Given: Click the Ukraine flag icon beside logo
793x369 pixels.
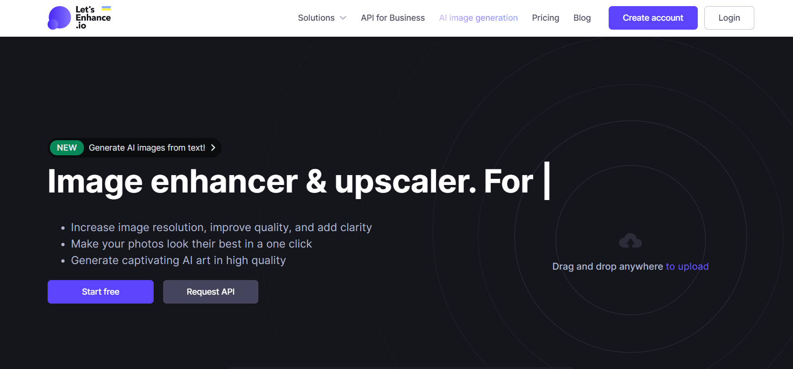Looking at the screenshot, I should (107, 8).
